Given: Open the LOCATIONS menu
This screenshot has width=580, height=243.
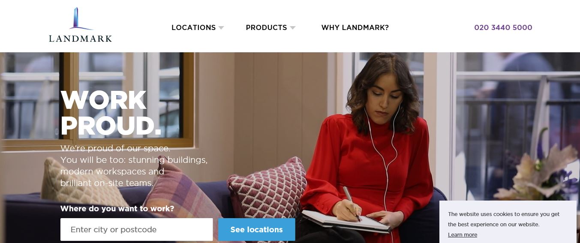Looking at the screenshot, I should click(193, 27).
